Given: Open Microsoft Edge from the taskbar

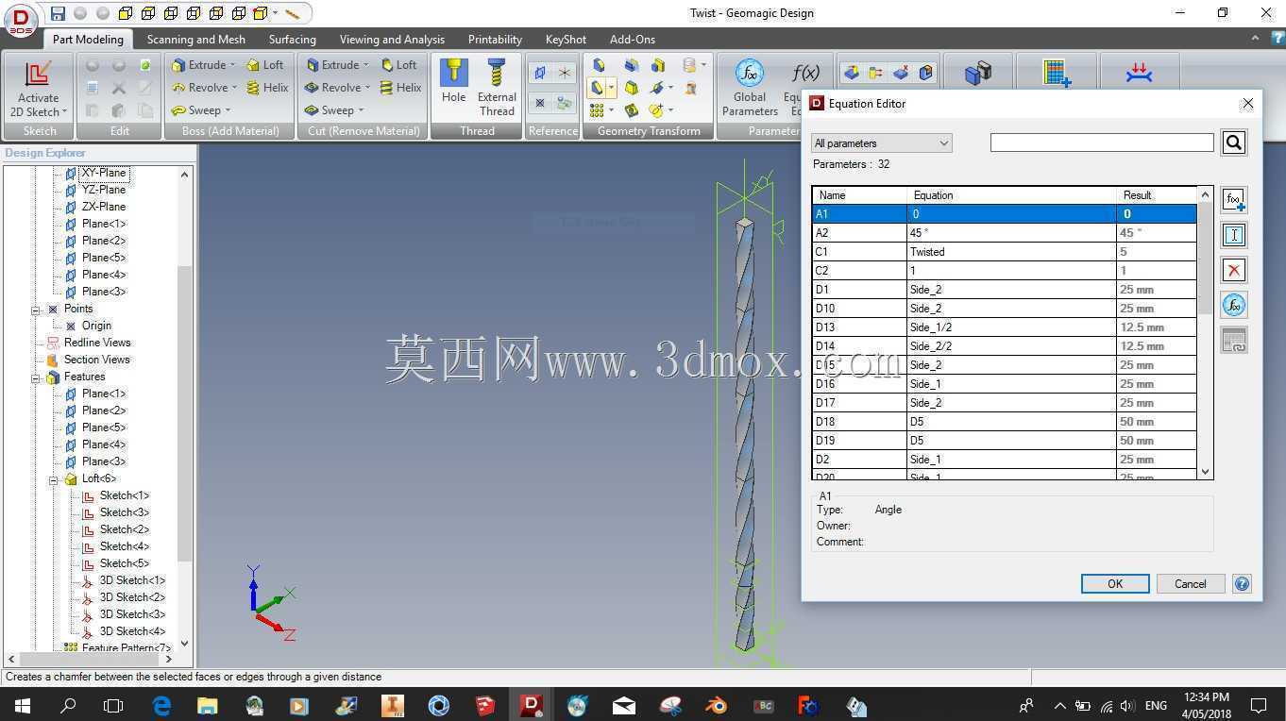Looking at the screenshot, I should coord(161,705).
